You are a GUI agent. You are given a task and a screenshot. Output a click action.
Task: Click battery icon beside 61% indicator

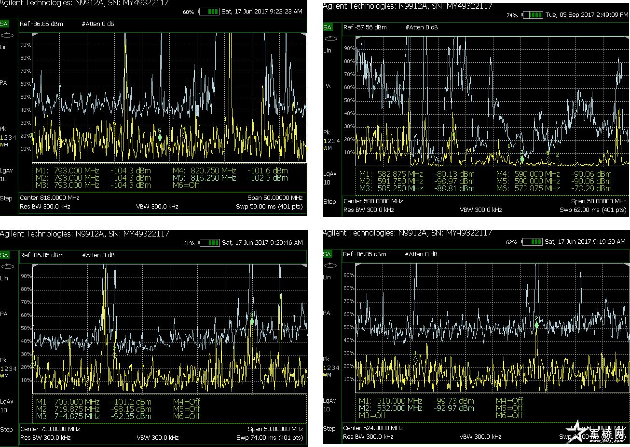click(x=209, y=243)
